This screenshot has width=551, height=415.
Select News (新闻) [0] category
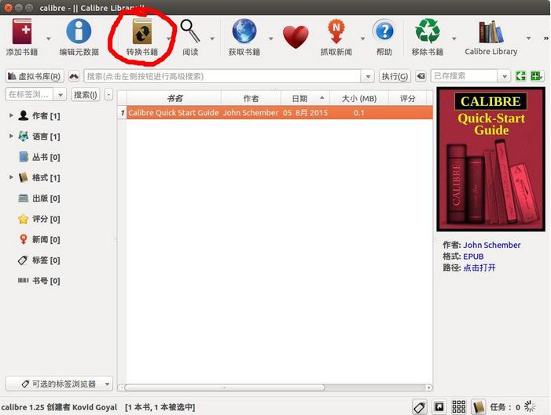(x=39, y=239)
